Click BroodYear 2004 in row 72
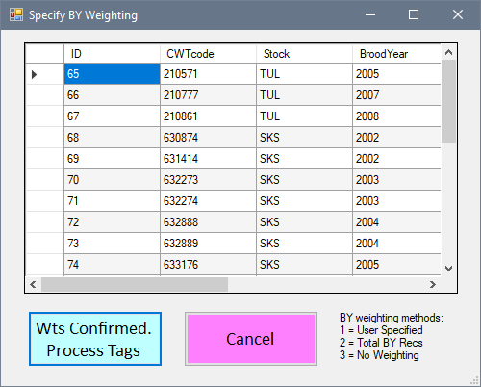 pos(396,222)
